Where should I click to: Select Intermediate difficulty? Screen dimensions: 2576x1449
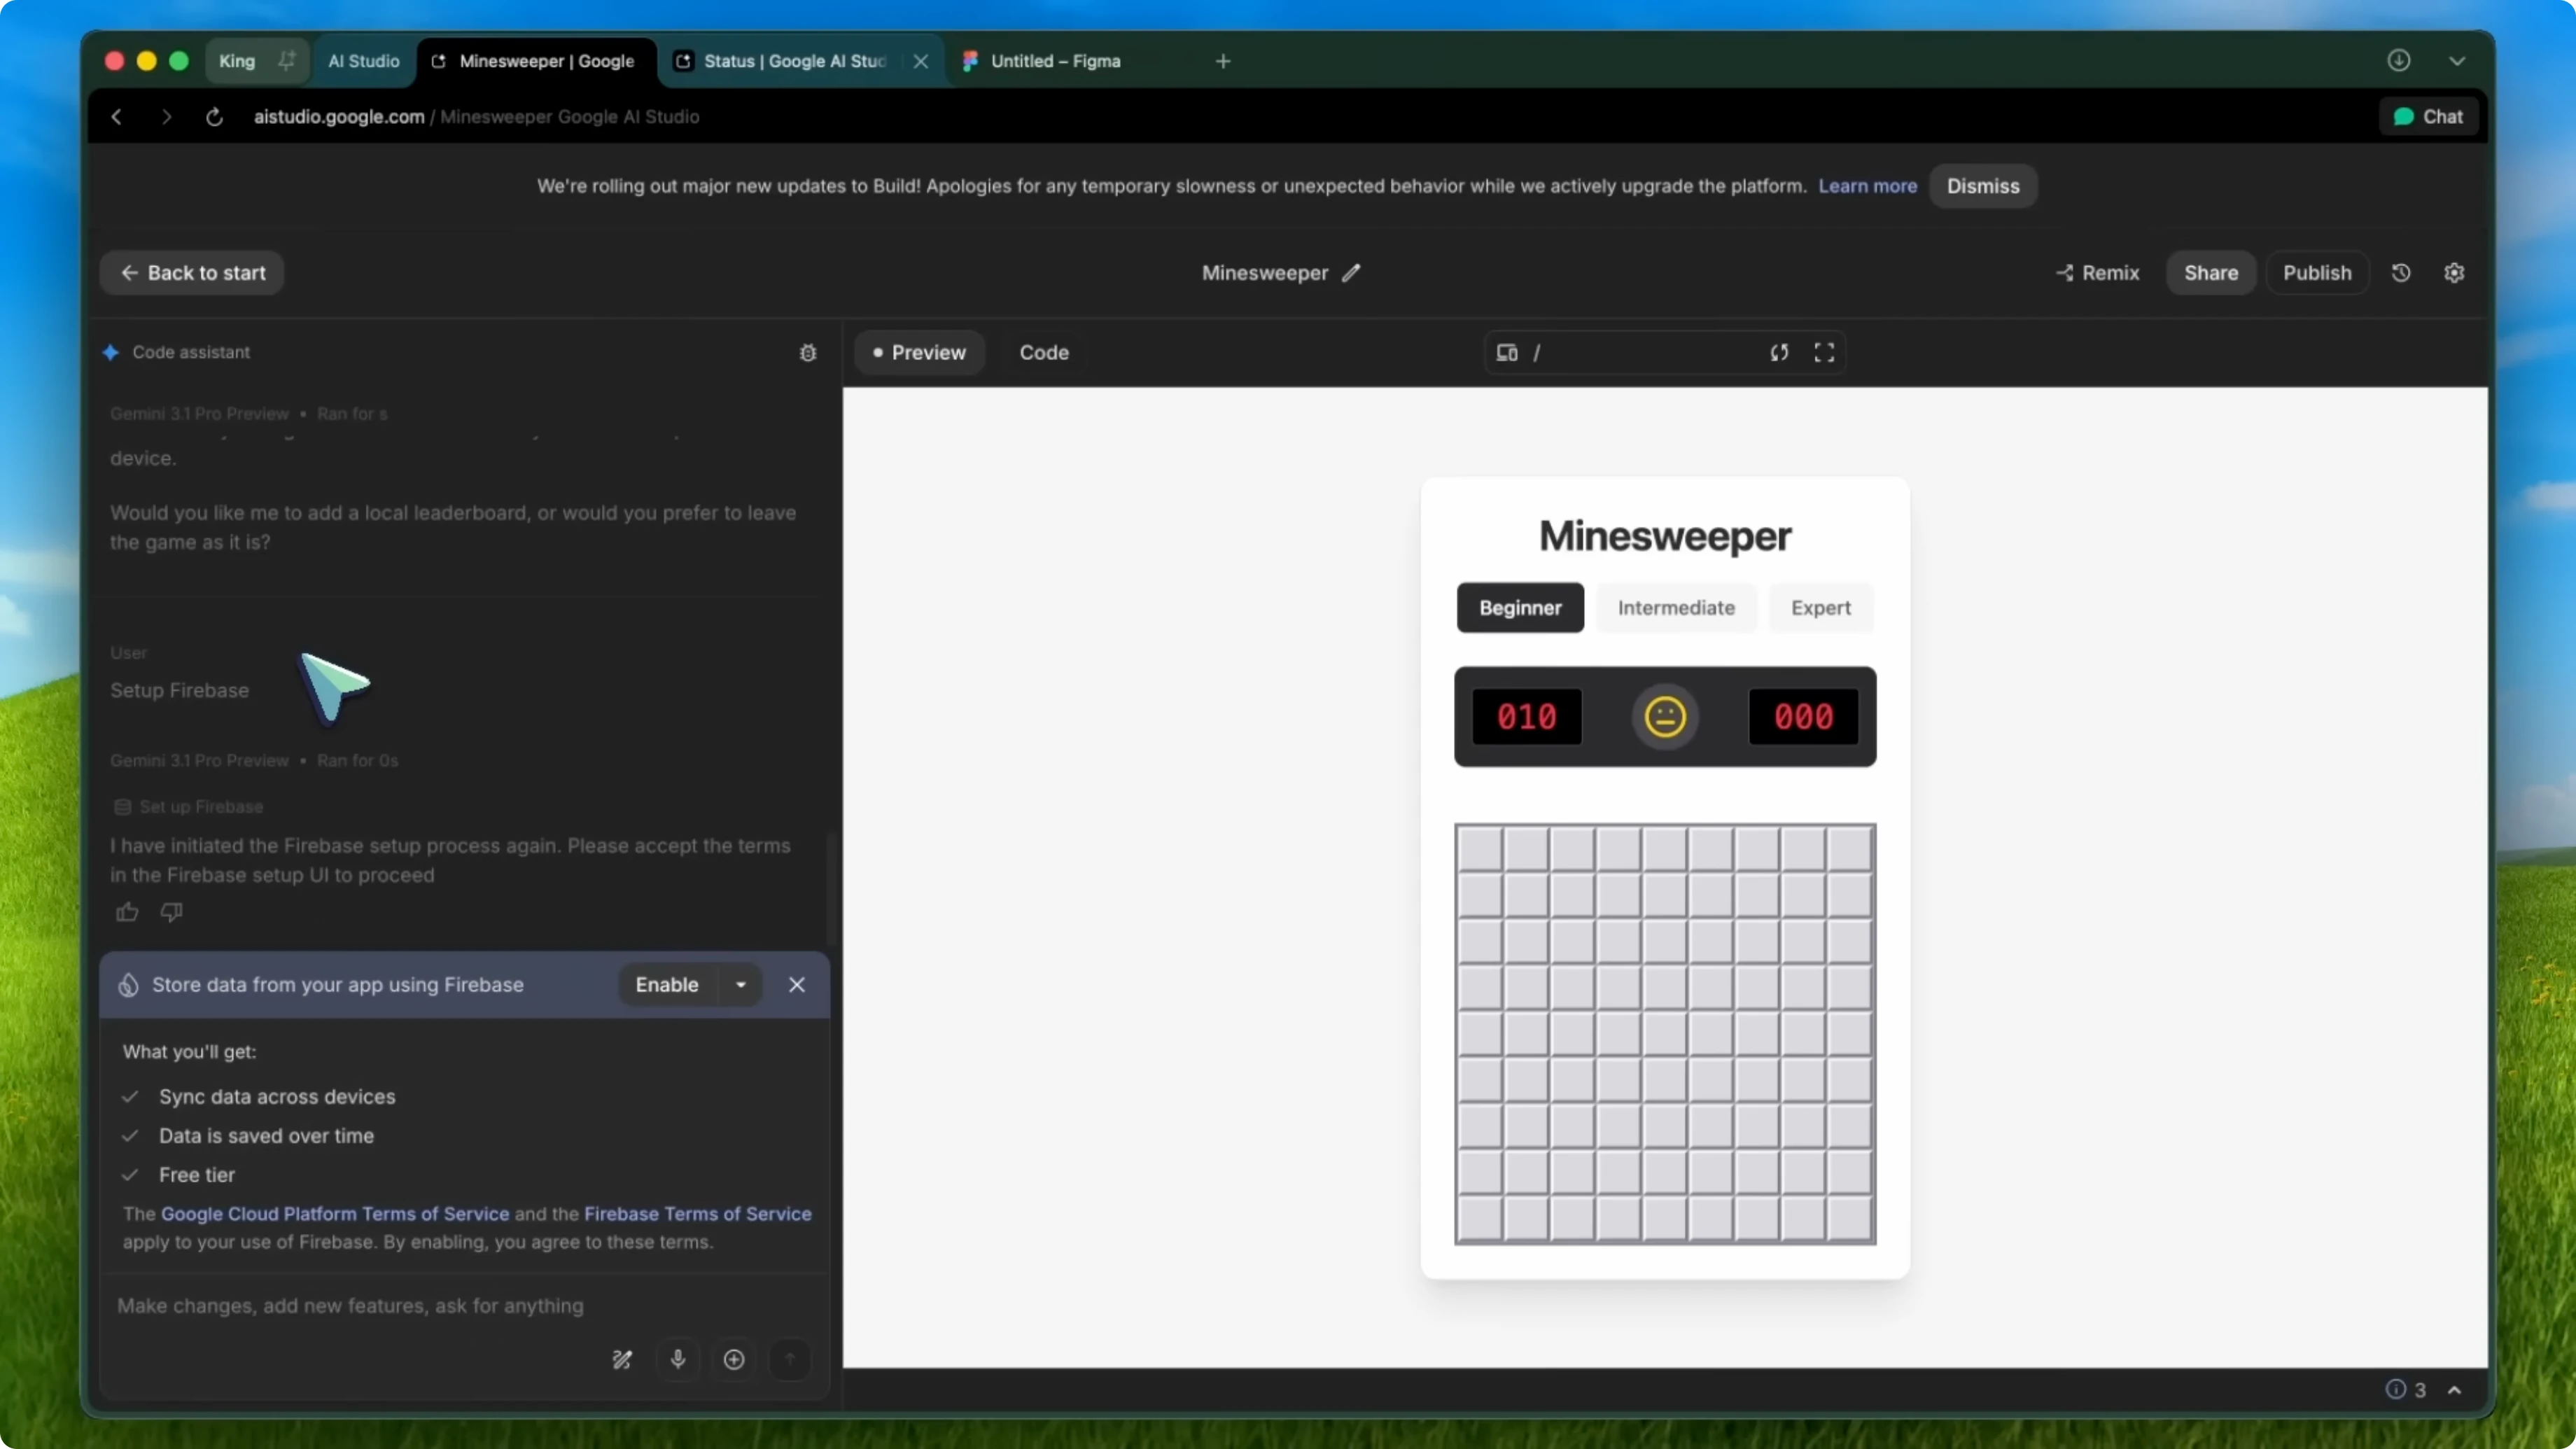pos(1676,607)
